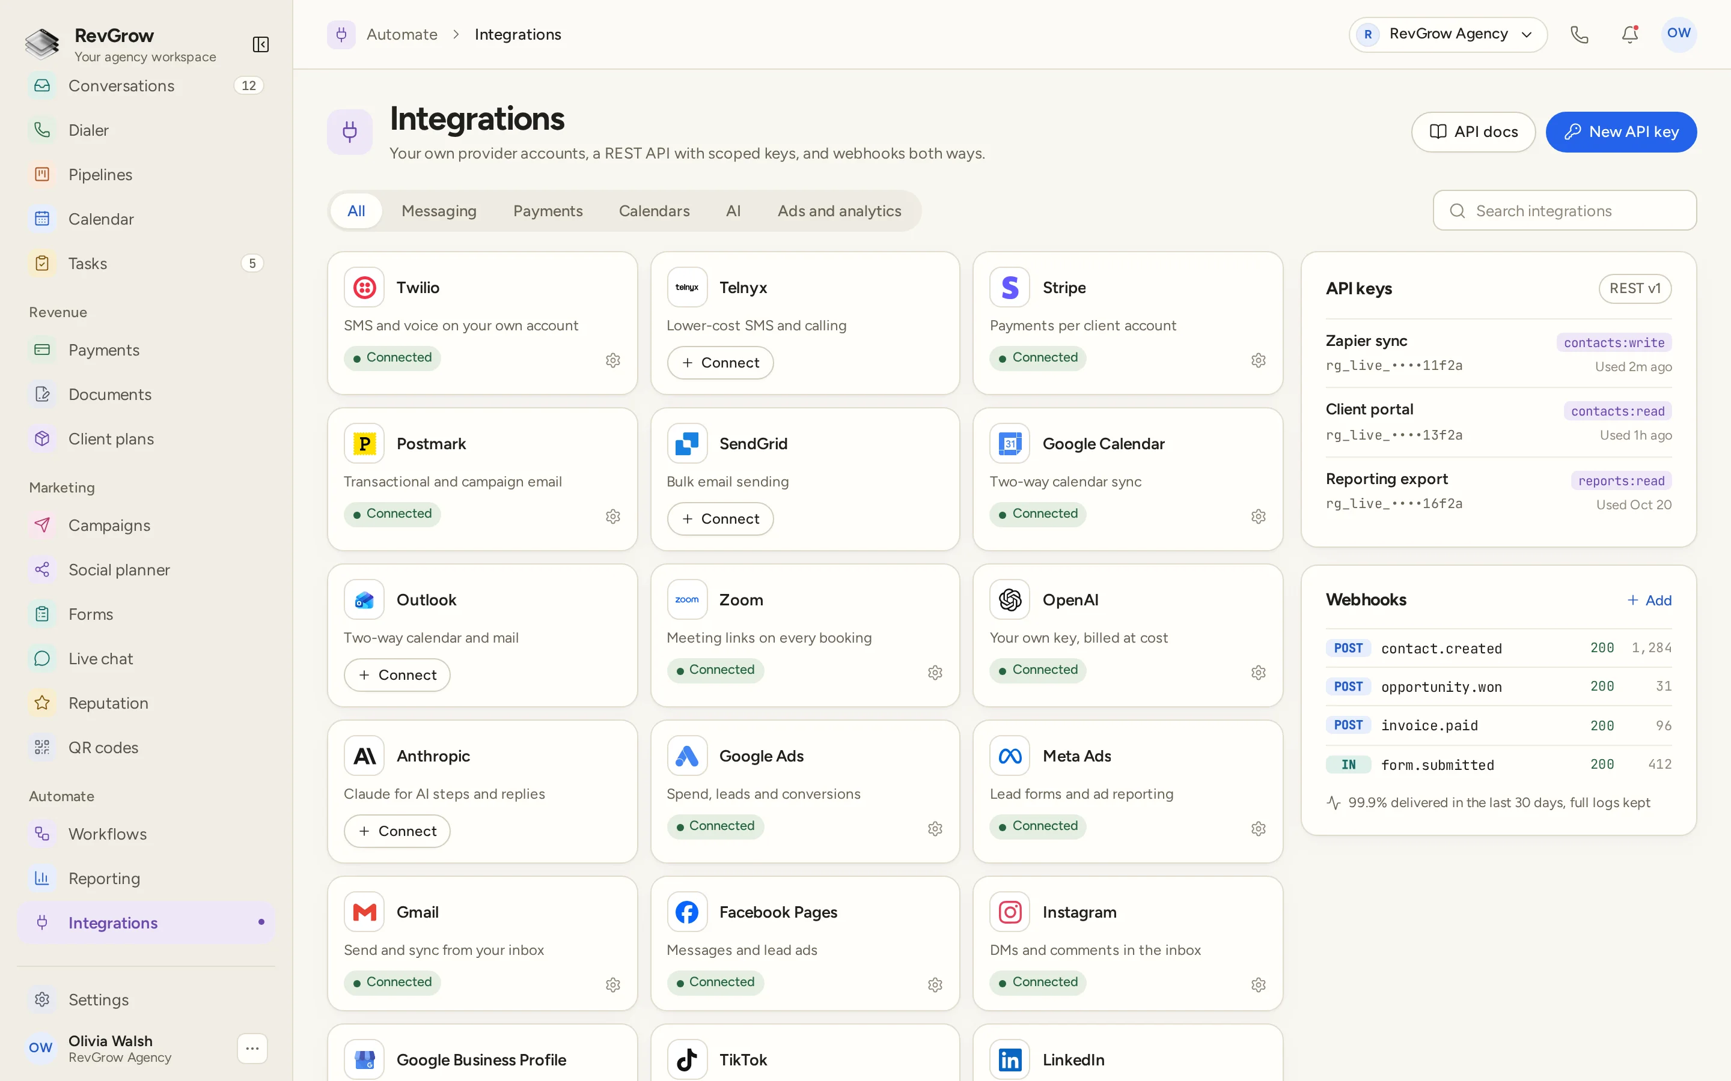Open Meta Ads settings gear
This screenshot has height=1081, width=1731.
point(1258,828)
